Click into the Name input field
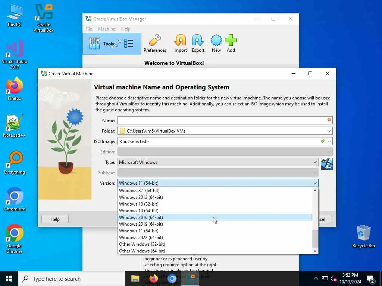 pos(225,120)
